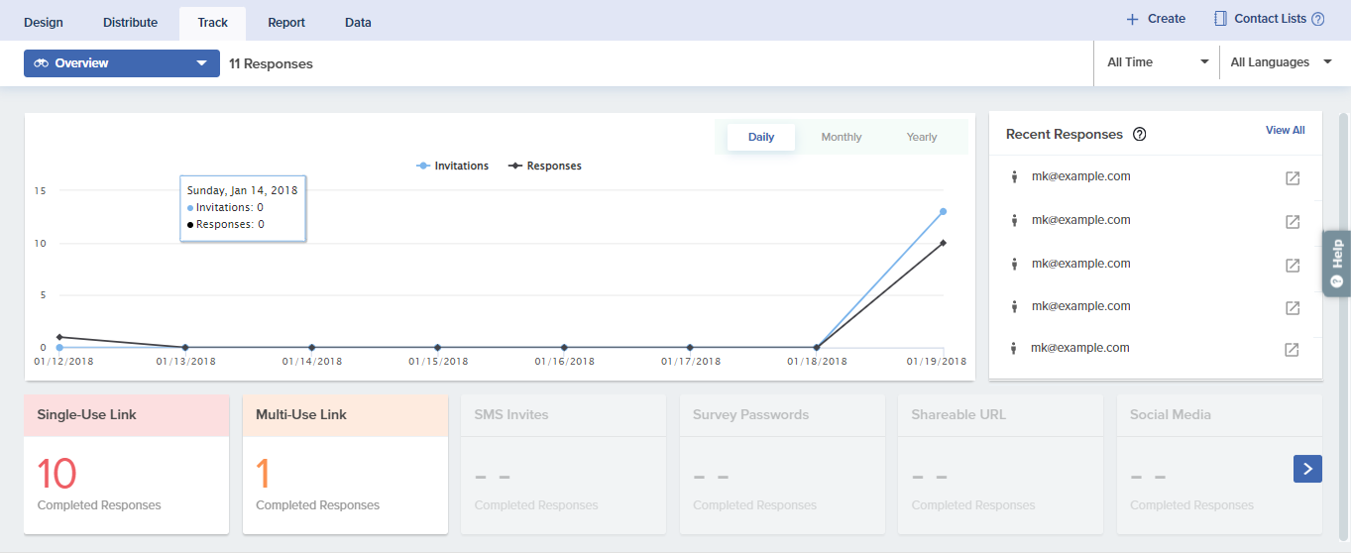This screenshot has height=553, width=1351.
Task: Open the All Languages dropdown
Action: [1281, 62]
